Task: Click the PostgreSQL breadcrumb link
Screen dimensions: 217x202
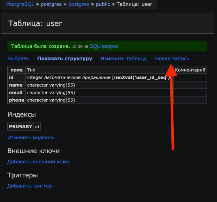Action: 20,4
